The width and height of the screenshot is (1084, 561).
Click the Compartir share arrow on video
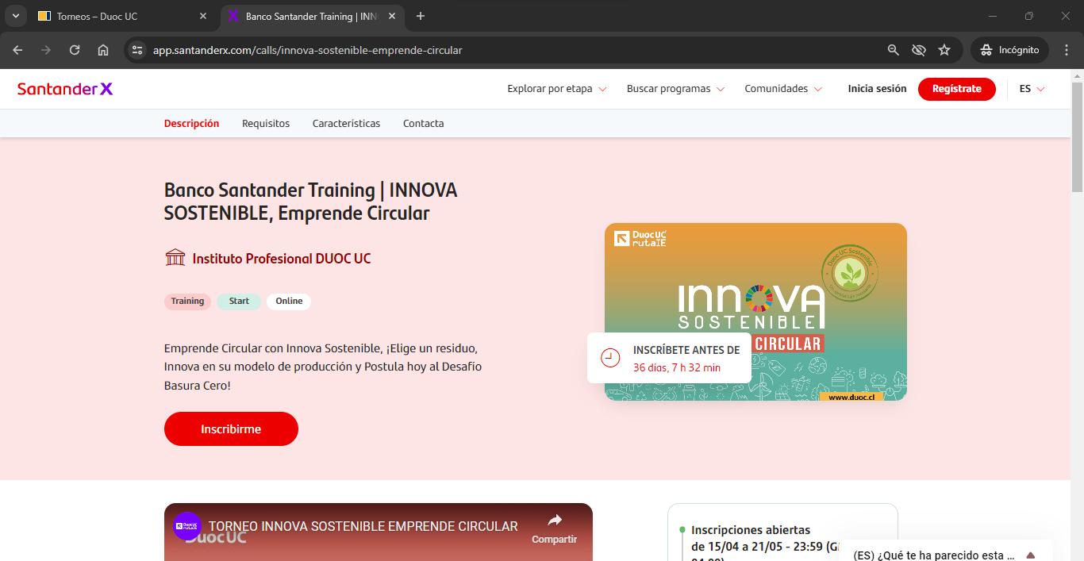[x=555, y=521]
